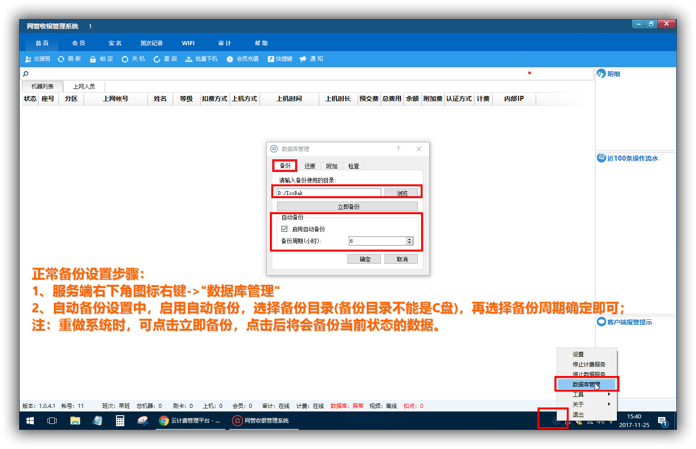Choose 设置 in the tray context menu
696x449 pixels.
pos(587,354)
